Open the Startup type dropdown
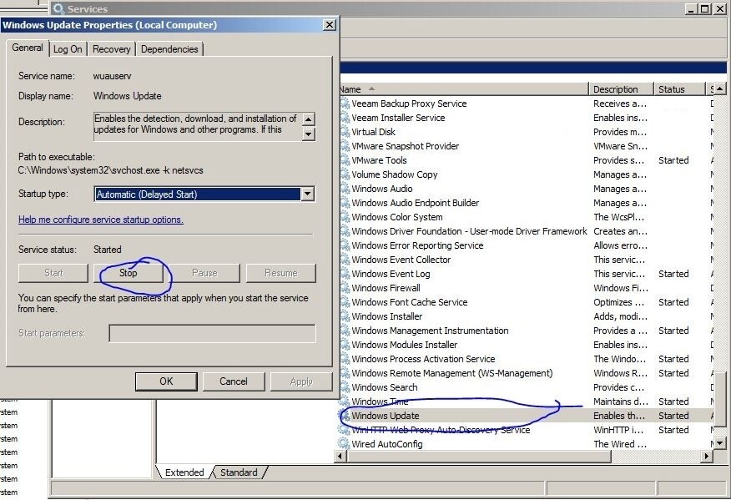Image resolution: width=731 pixels, height=500 pixels. click(x=204, y=194)
